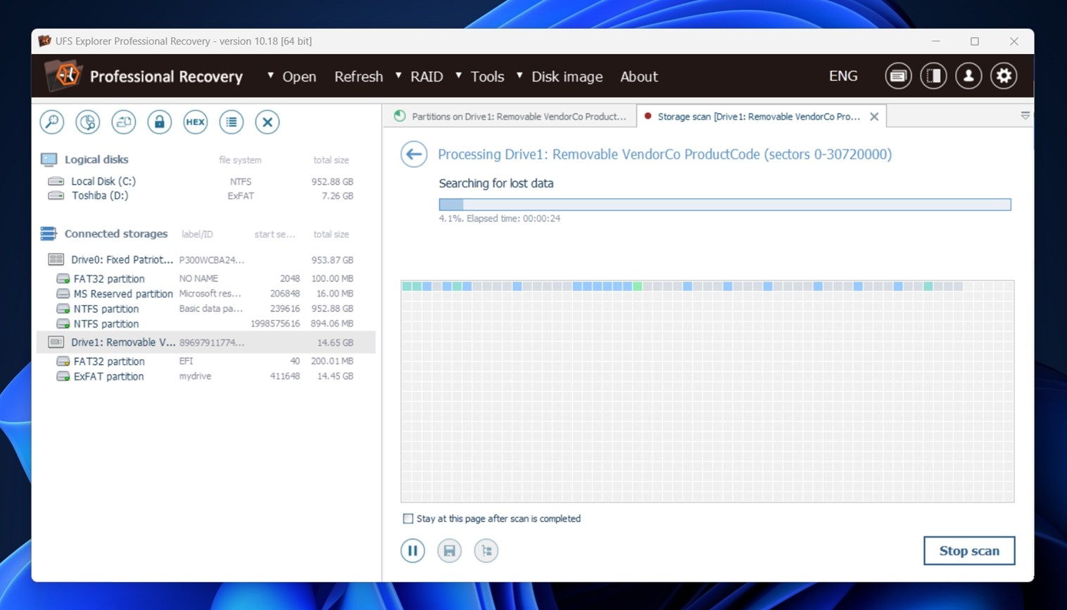
Task: Click the scan progress bar
Action: point(724,205)
